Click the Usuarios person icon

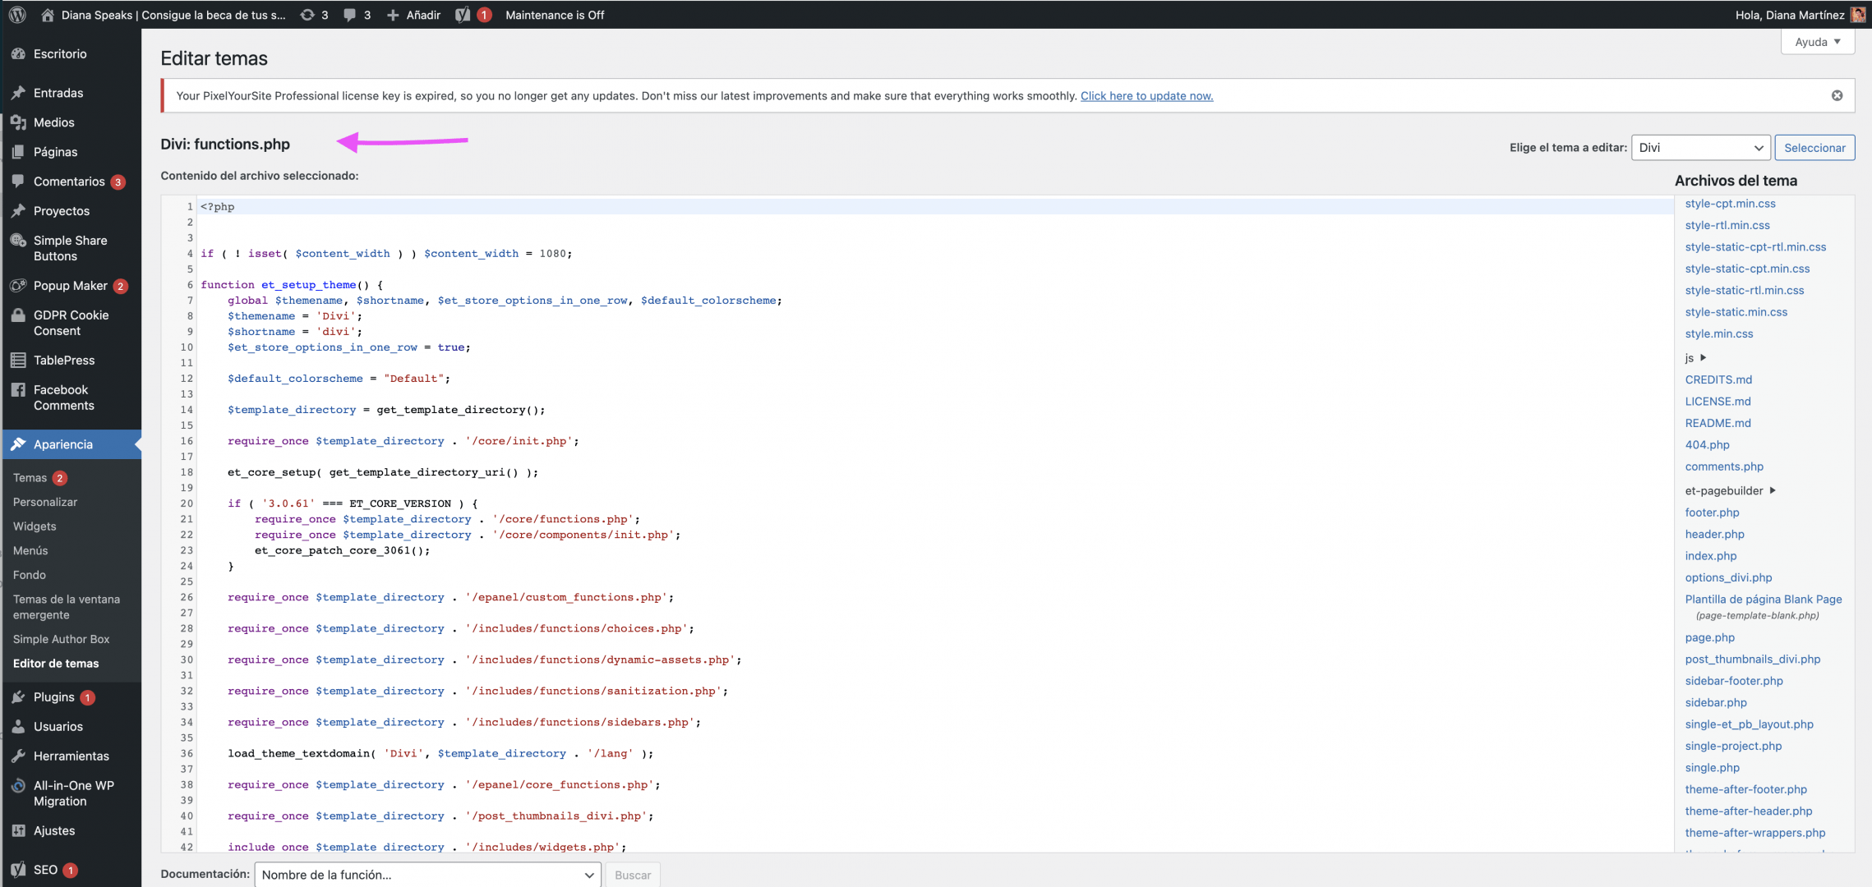18,727
